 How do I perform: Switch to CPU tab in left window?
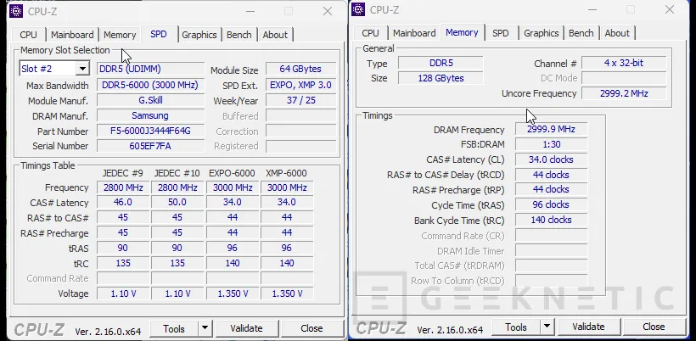click(28, 35)
